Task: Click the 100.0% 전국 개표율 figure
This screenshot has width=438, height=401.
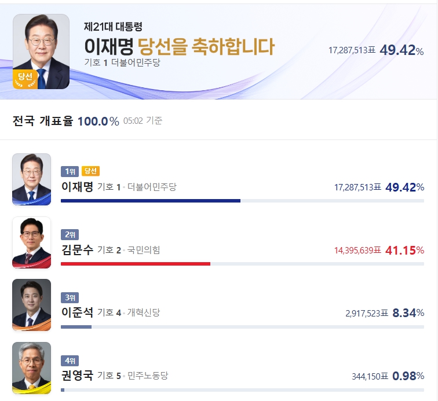Action: coord(98,122)
